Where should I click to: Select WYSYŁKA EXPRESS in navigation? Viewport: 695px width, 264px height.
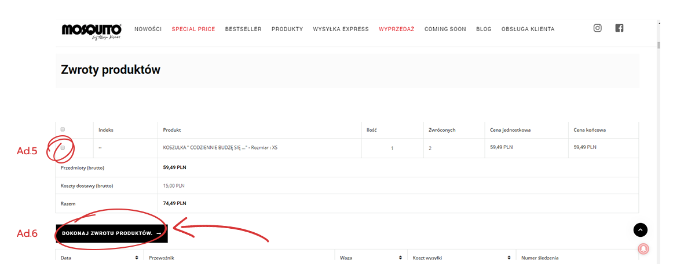[x=341, y=29]
